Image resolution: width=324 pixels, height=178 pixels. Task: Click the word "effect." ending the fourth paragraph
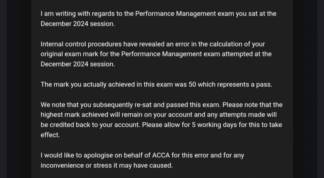click(50, 135)
